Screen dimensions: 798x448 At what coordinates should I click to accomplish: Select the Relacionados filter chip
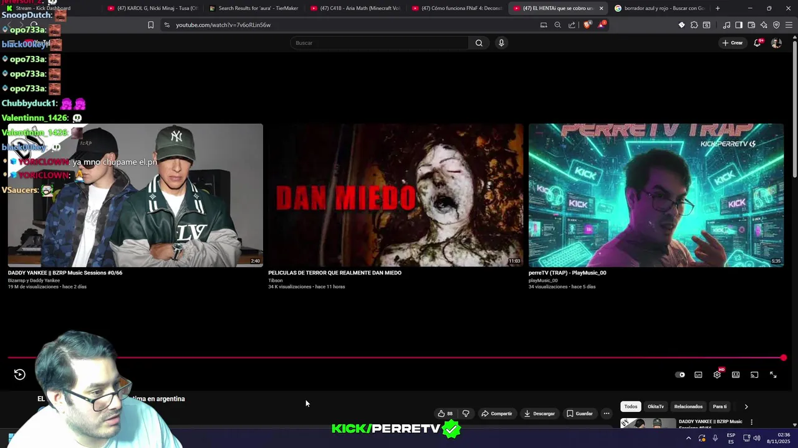pos(688,406)
